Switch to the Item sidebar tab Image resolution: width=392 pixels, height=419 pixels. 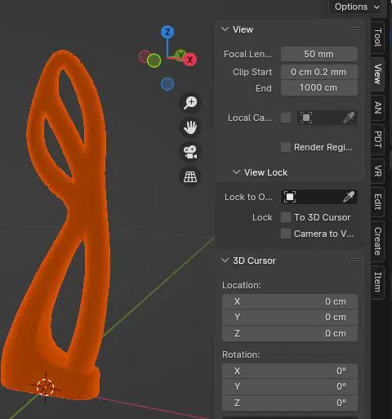coord(377,282)
